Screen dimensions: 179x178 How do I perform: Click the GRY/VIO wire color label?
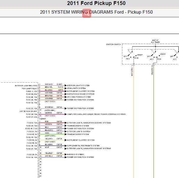click(49, 84)
